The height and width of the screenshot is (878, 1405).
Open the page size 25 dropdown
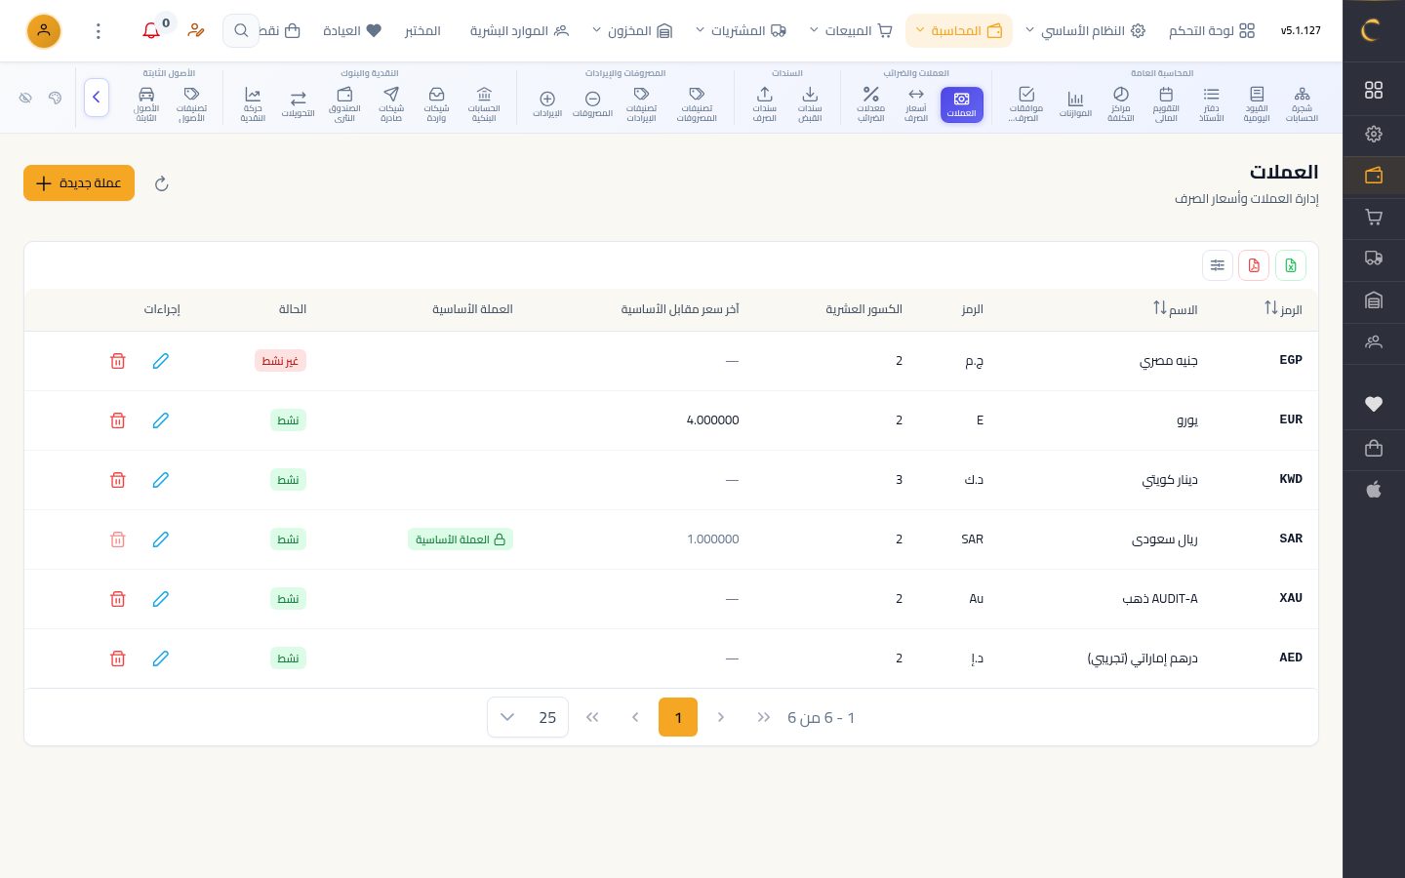pos(528,718)
